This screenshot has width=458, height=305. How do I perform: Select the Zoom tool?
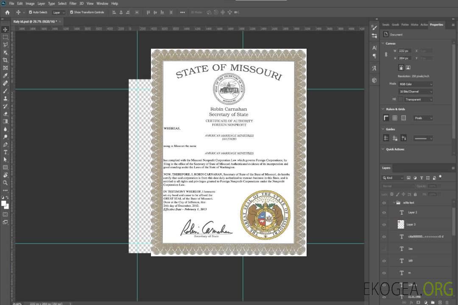click(5, 183)
